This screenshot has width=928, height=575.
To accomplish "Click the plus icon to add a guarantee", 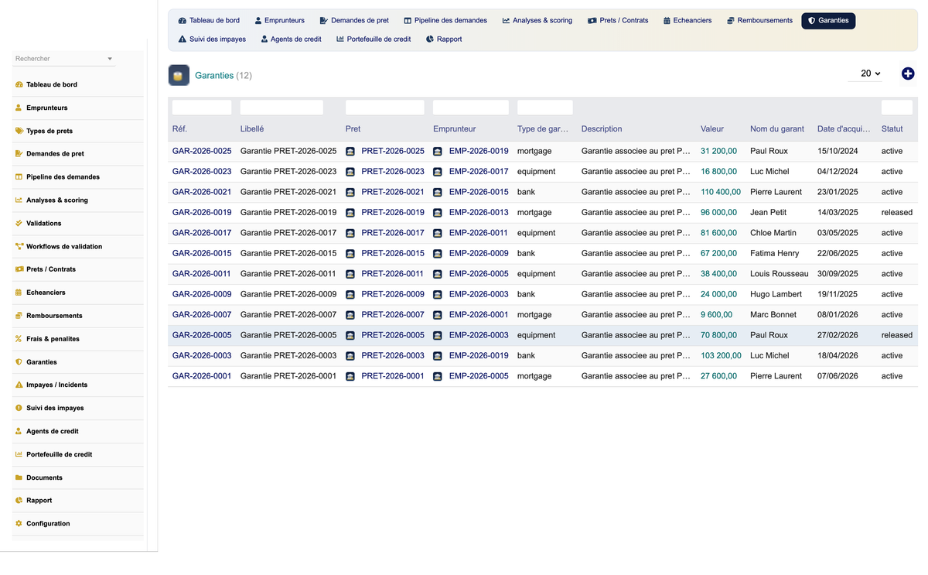I will click(908, 74).
